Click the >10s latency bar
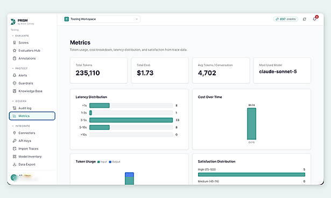The width and height of the screenshot is (331, 198). pos(131,135)
